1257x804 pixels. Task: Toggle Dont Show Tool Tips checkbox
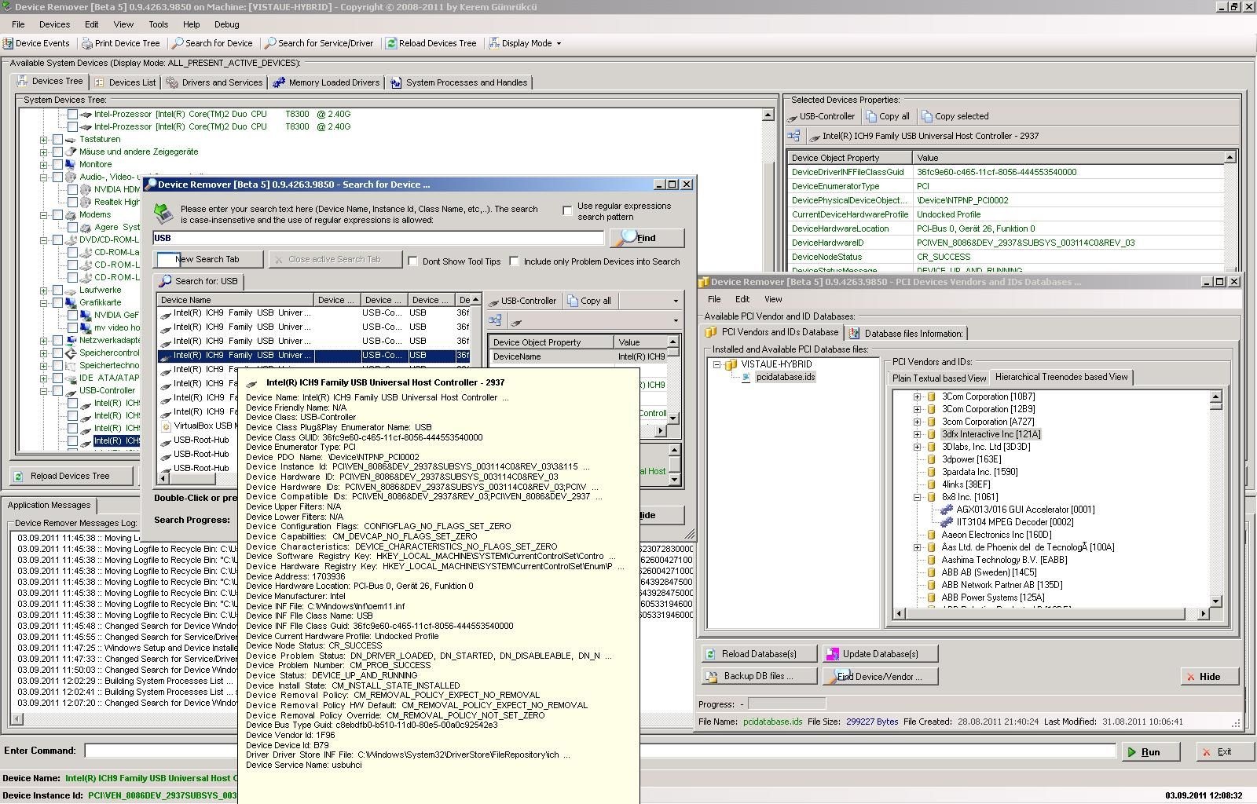coord(412,261)
